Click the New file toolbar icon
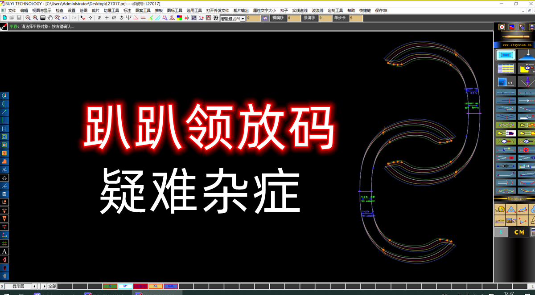Viewport: 535px width, 295px height. click(x=4, y=18)
